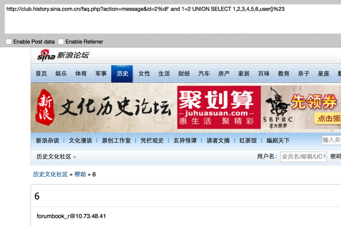Open the 财经 navigation tab
This screenshot has height=226, width=341.
tap(184, 74)
